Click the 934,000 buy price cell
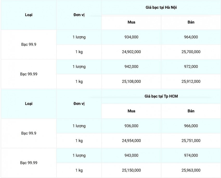 pyautogui.click(x=131, y=37)
